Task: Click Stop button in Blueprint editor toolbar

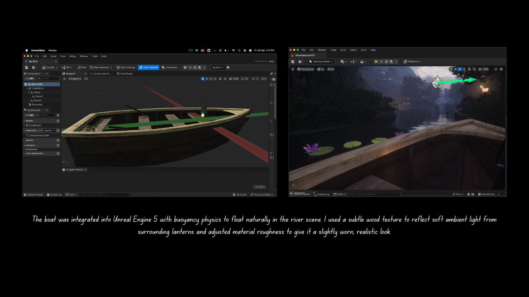Action: click(x=195, y=67)
